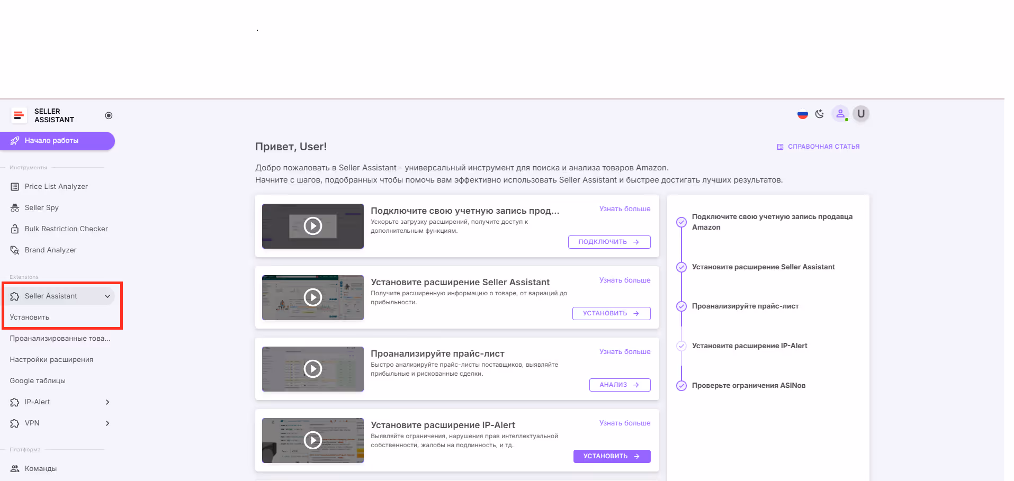Collapse the Seller Assistant submenu chevron
This screenshot has width=1014, height=481.
coord(107,296)
